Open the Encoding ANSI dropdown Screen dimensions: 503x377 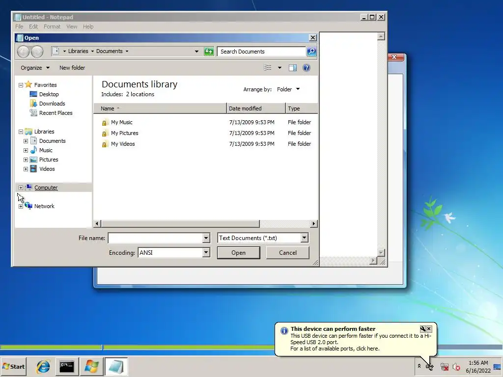(206, 253)
